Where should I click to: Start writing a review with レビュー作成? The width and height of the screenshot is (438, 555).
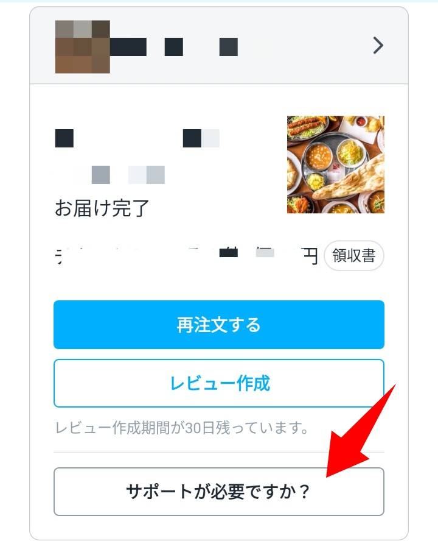click(219, 383)
